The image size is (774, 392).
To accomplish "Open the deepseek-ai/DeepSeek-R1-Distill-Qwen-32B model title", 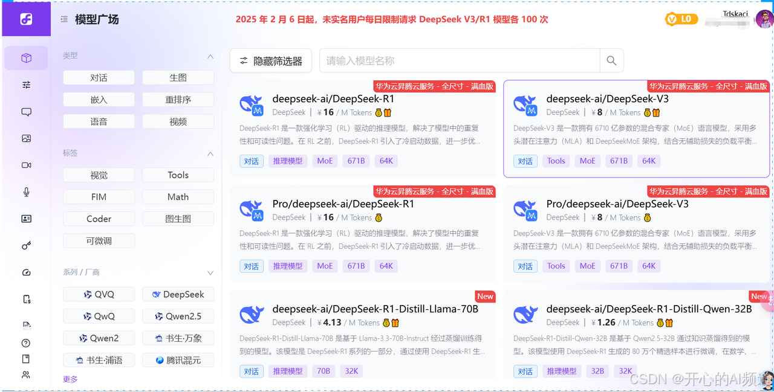I will coord(649,309).
